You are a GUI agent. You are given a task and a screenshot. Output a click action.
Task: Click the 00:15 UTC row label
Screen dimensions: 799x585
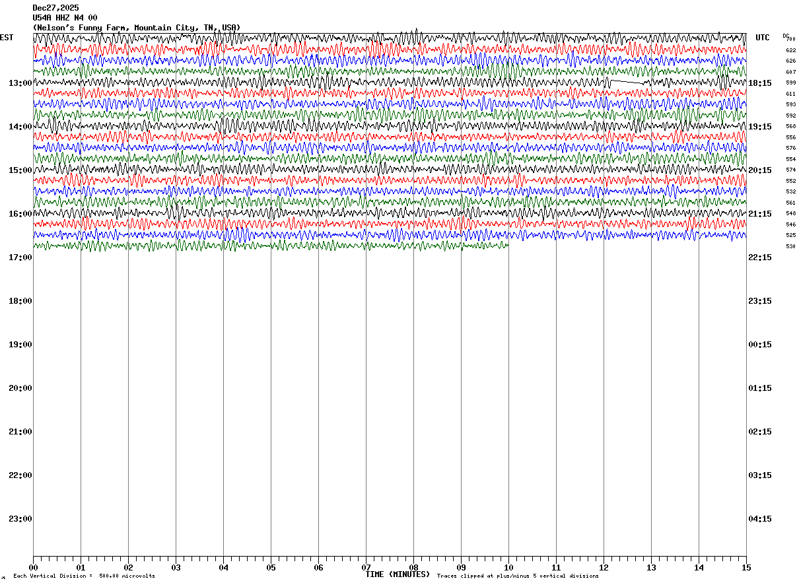click(x=760, y=344)
